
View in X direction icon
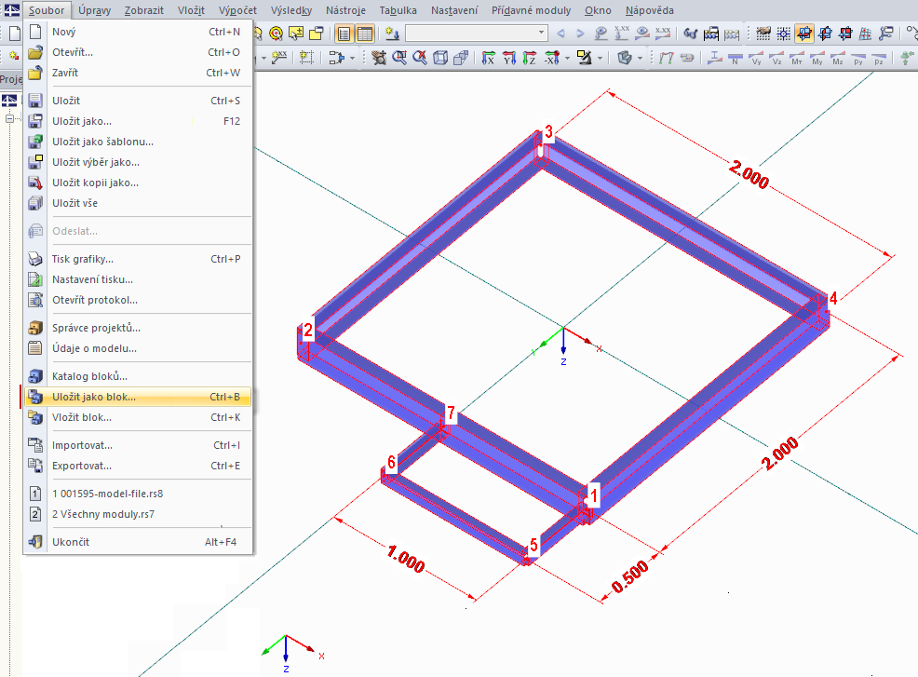tap(488, 58)
